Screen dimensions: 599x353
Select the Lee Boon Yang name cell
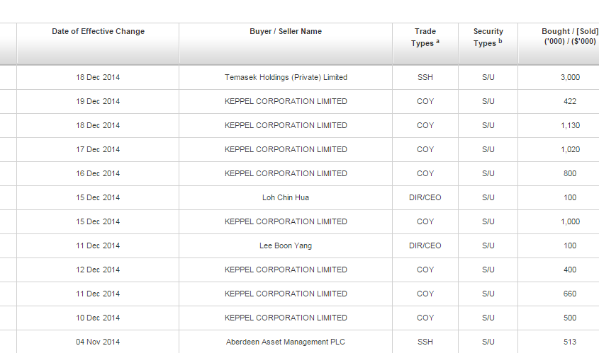(286, 245)
